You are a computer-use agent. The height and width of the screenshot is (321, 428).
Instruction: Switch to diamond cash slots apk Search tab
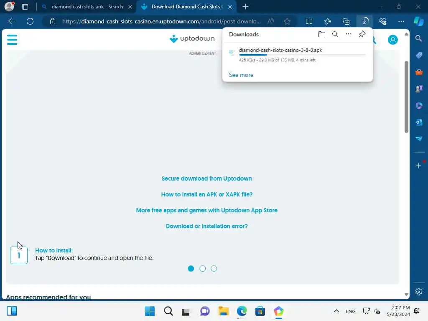(87, 7)
